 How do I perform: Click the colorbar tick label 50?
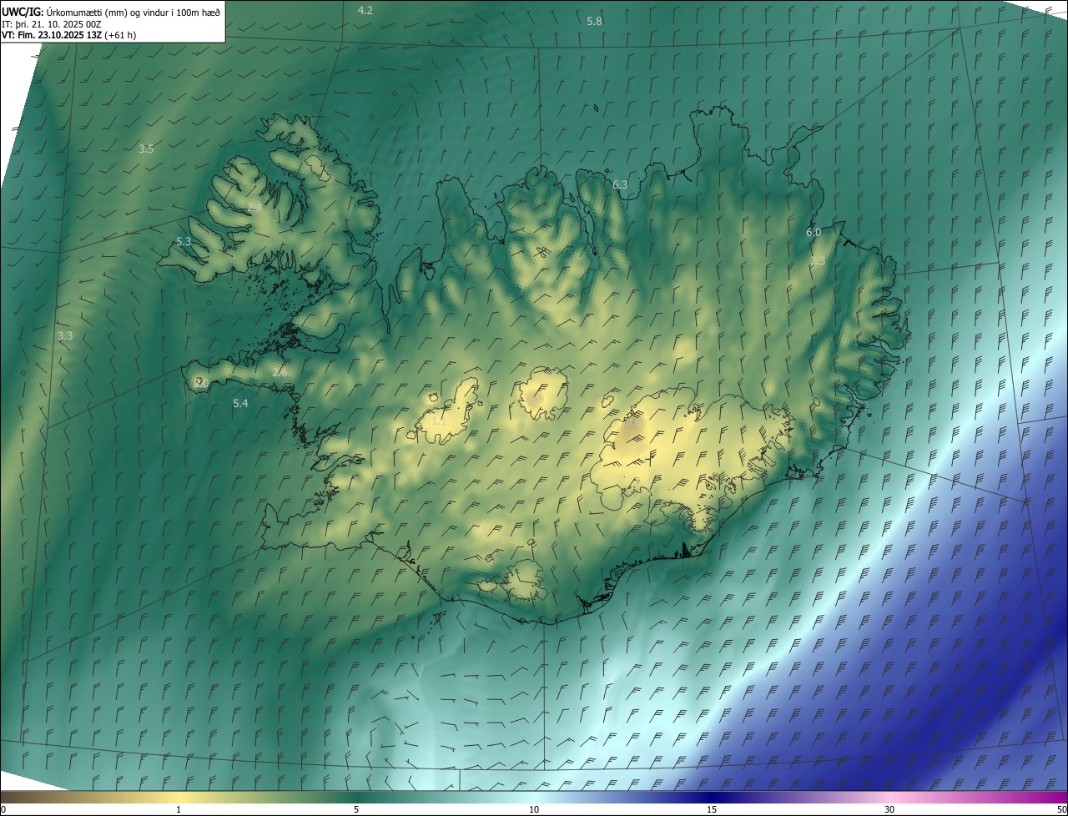1061,809
